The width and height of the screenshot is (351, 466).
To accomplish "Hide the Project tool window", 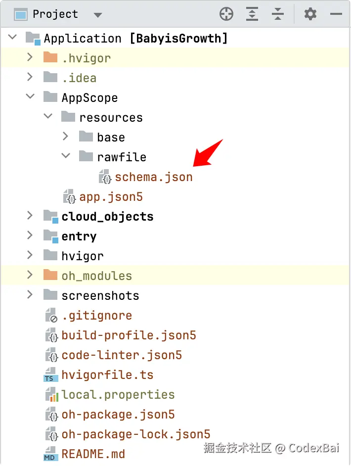I will [336, 14].
